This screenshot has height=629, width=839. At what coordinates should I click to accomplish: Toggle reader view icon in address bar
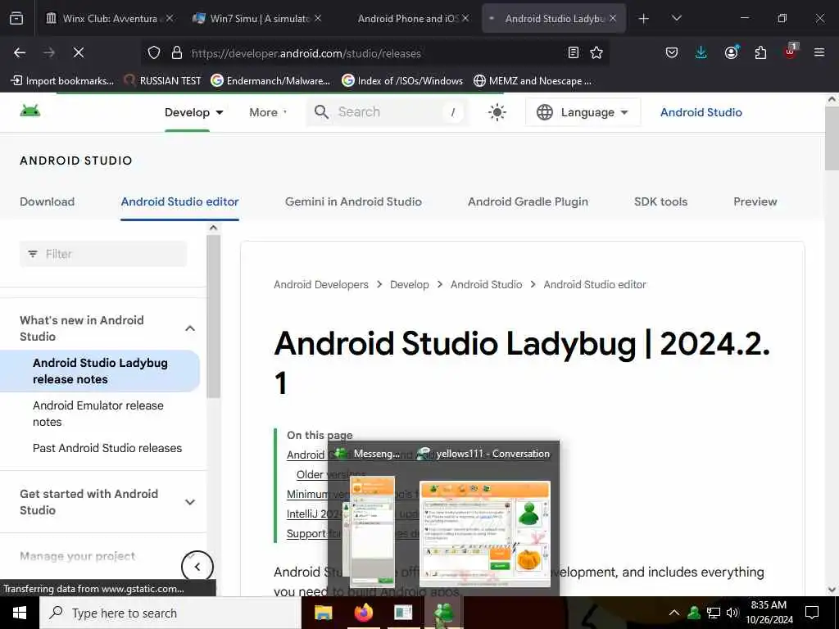click(x=573, y=52)
